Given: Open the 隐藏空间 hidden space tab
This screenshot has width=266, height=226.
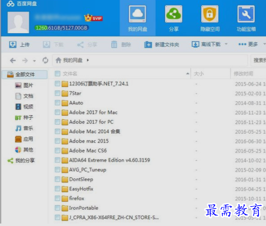Looking at the screenshot, I should pos(210,18).
